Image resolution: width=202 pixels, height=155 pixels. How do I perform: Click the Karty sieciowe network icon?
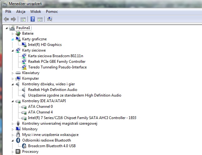tap(18, 50)
